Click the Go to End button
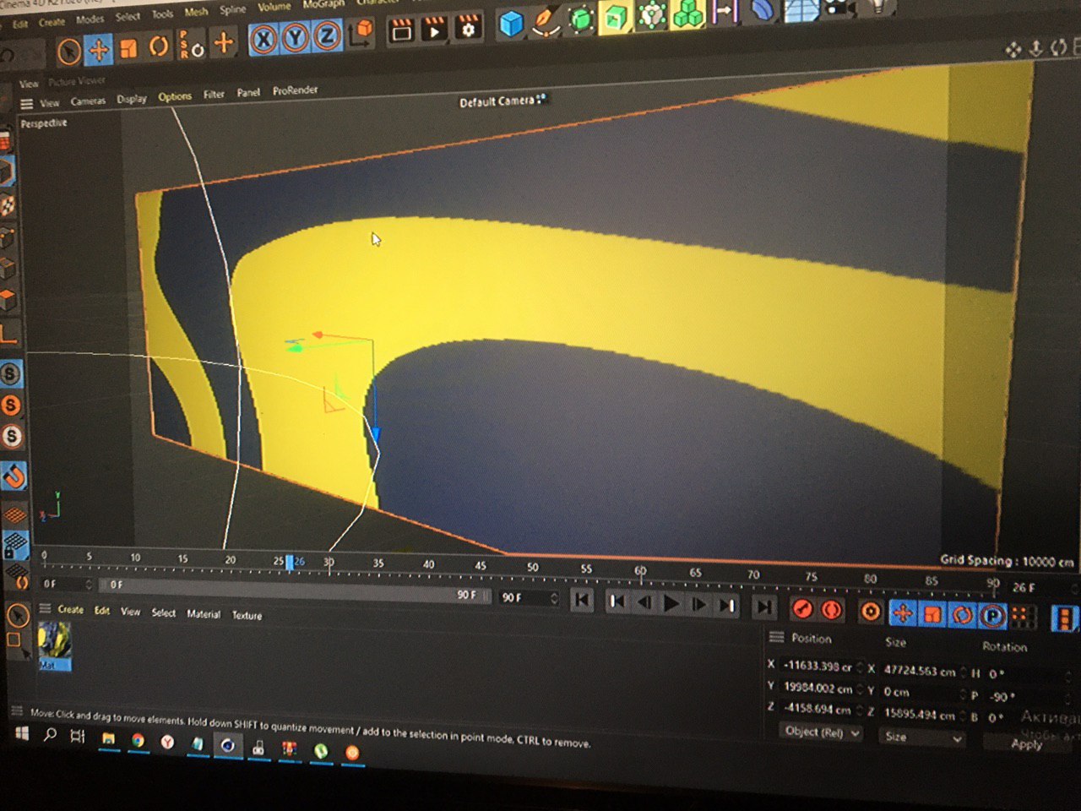Image resolution: width=1081 pixels, height=811 pixels. coord(763,607)
